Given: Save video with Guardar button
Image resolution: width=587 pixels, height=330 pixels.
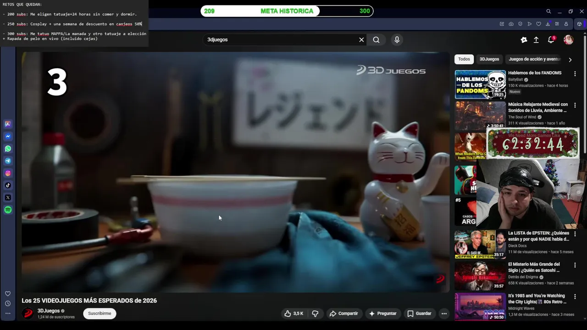Looking at the screenshot, I should coord(419,313).
